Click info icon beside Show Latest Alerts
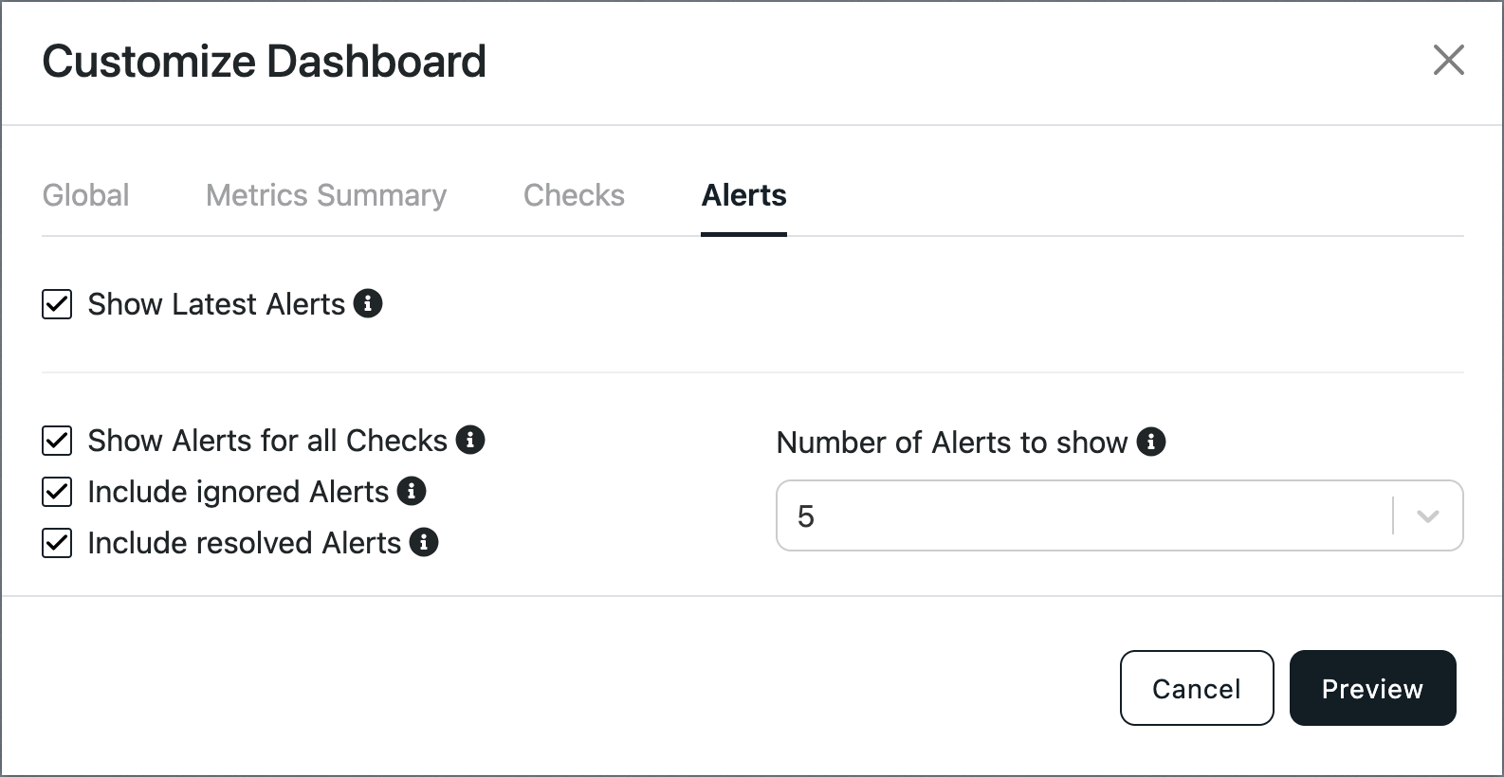Viewport: 1504px width, 777px height. [x=368, y=303]
